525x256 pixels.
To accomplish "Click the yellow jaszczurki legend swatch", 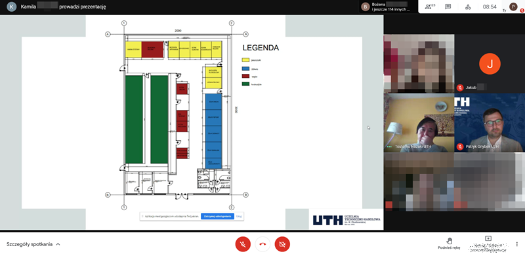I will [245, 60].
